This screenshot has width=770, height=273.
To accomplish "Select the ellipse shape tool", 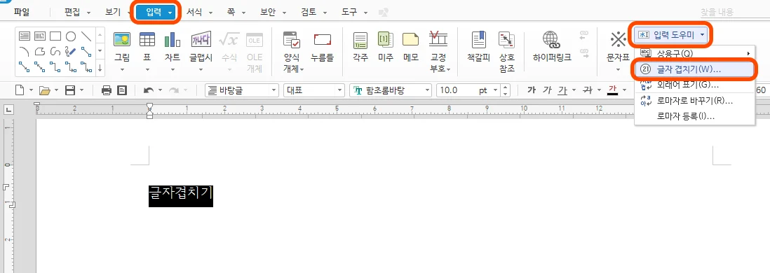I will pos(71,36).
